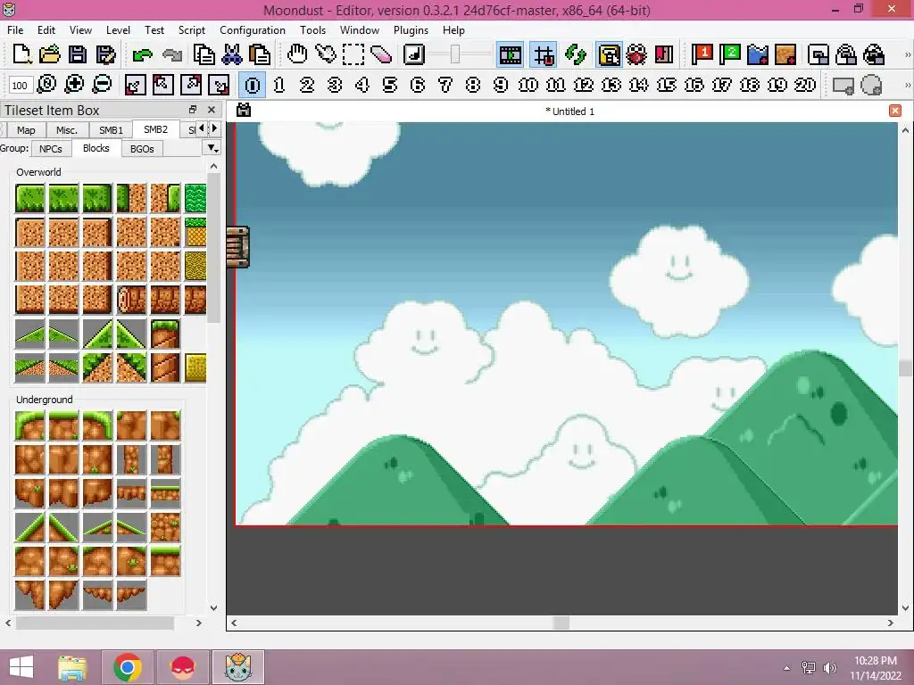The height and width of the screenshot is (685, 914).
Task: Switch to section 10 button
Action: coord(528,85)
